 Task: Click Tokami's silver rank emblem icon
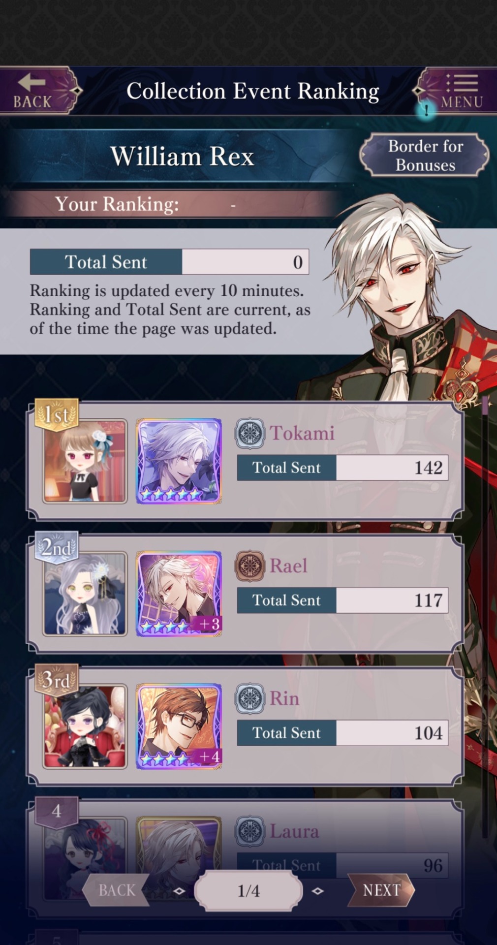[250, 433]
